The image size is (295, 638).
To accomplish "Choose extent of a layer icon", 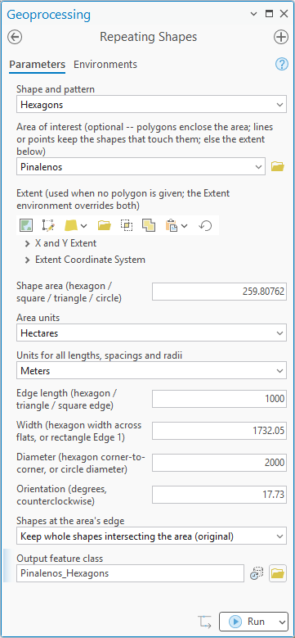I will point(70,225).
